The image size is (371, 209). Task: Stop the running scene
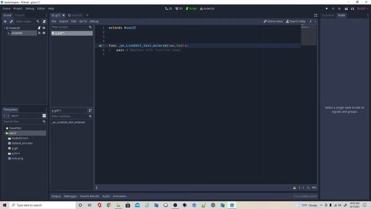click(339, 9)
